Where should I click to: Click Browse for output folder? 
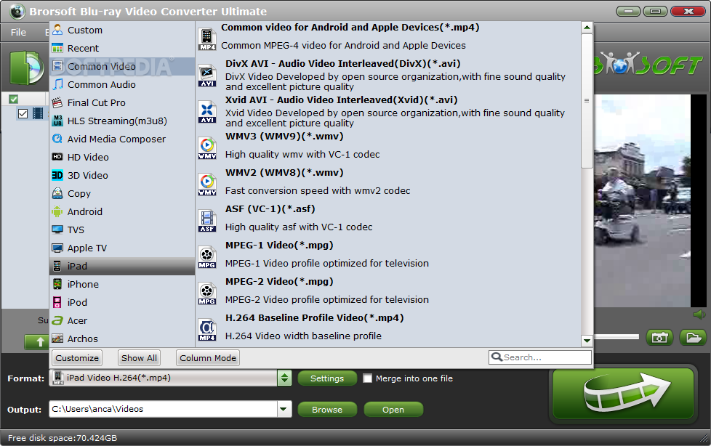(327, 409)
